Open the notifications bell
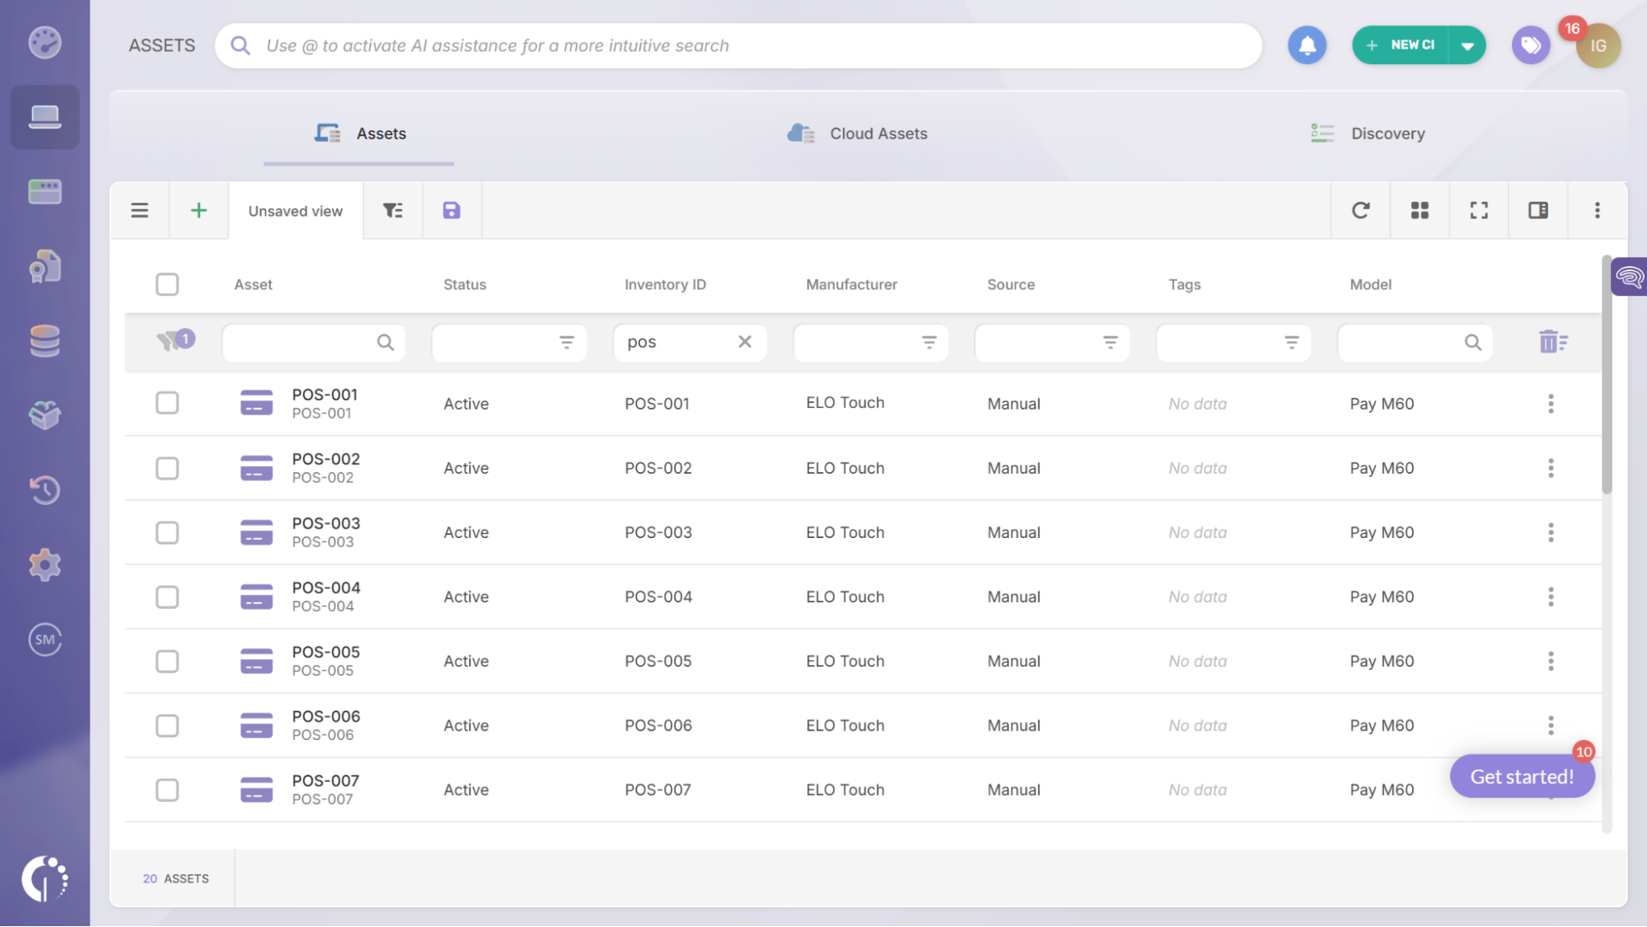This screenshot has width=1647, height=927. click(1307, 45)
